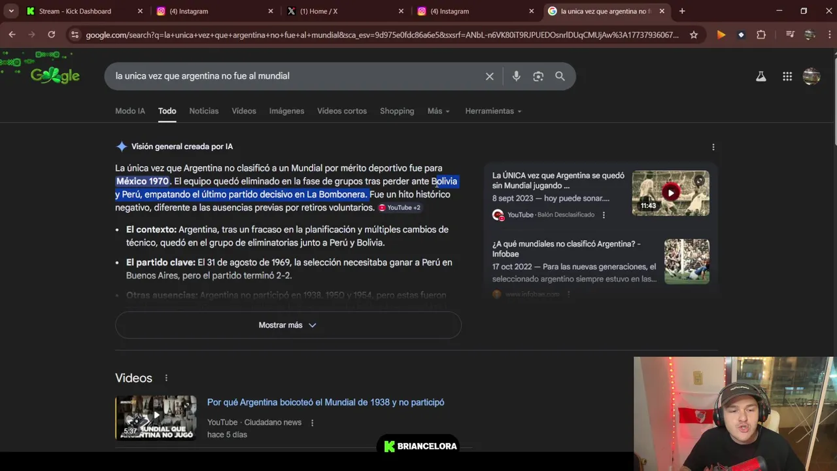
Task: Expand the Más dropdown
Action: pyautogui.click(x=439, y=111)
